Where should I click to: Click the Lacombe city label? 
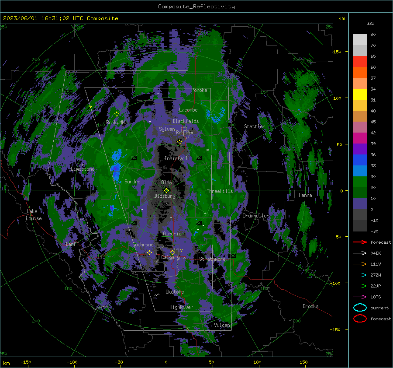tap(188, 110)
